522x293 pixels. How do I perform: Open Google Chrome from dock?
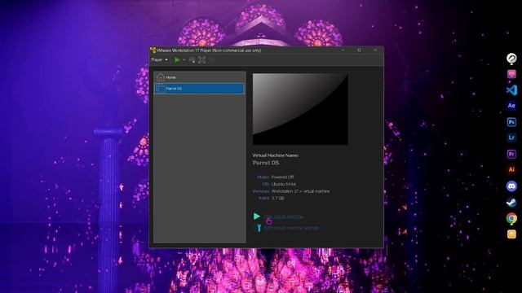tap(511, 218)
